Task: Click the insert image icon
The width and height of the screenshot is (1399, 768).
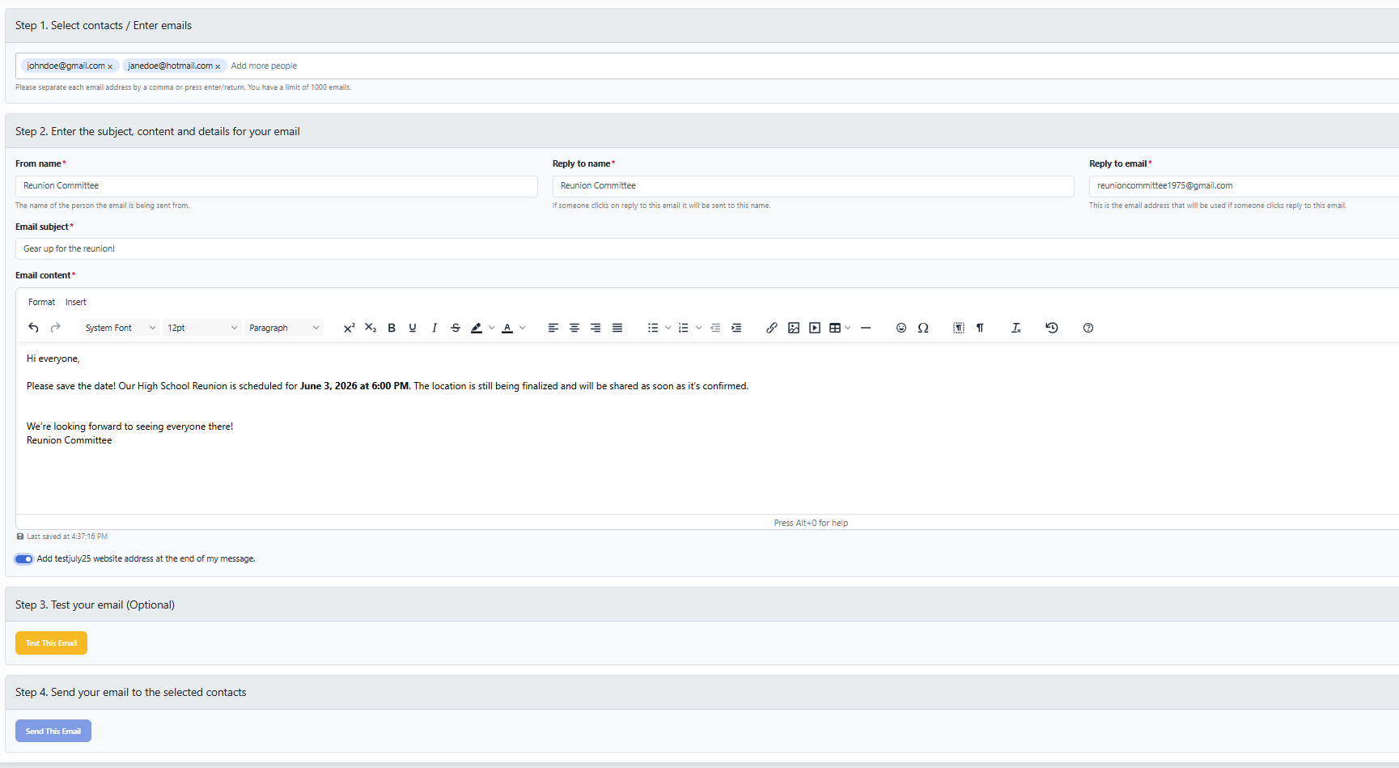Action: [x=794, y=328]
